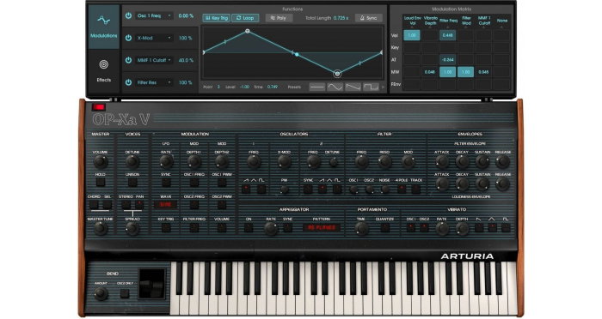Toggle the filter Track button
The height and width of the screenshot is (319, 602).
tap(415, 189)
